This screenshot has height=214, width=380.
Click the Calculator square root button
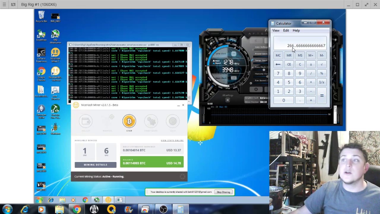pyautogui.click(x=322, y=64)
